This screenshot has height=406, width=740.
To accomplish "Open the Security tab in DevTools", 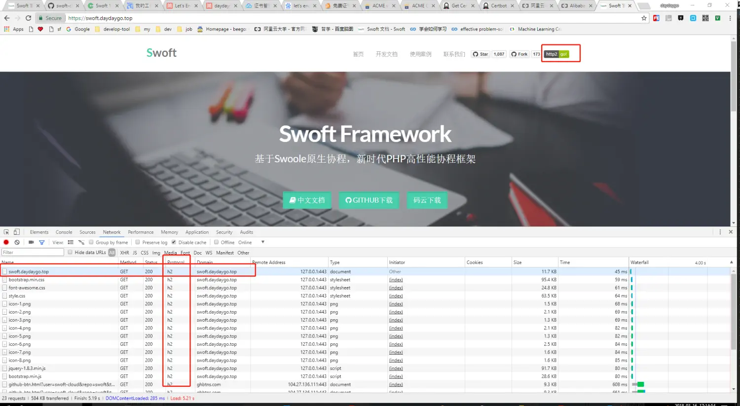I will click(224, 232).
